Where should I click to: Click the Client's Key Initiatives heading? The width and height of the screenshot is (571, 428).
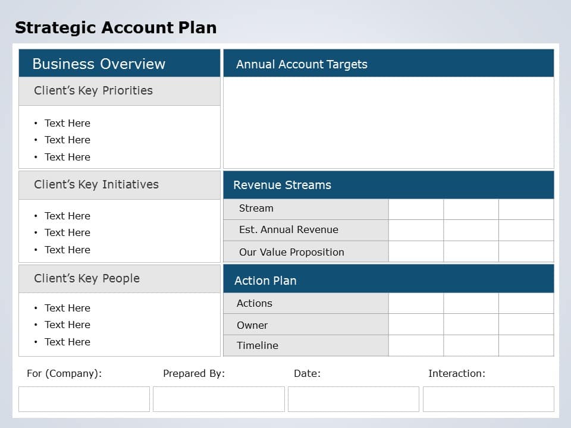pos(120,185)
